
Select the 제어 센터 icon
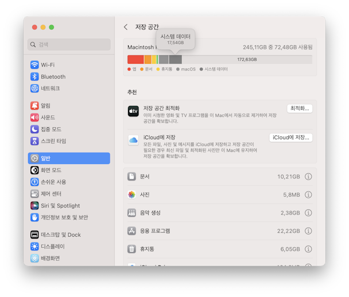(x=34, y=194)
